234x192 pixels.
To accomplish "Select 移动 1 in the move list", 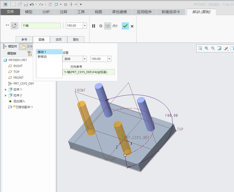I will click(49, 52).
